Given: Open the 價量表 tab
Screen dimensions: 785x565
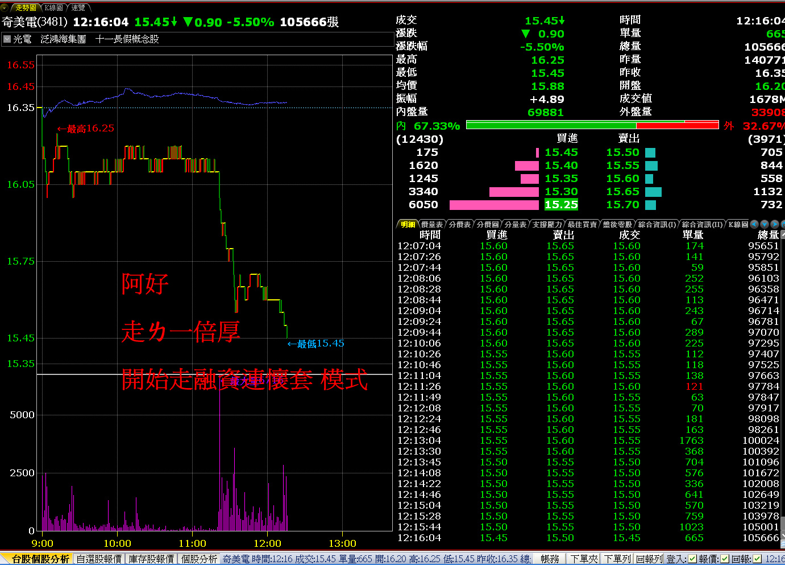Looking at the screenshot, I should (x=432, y=225).
